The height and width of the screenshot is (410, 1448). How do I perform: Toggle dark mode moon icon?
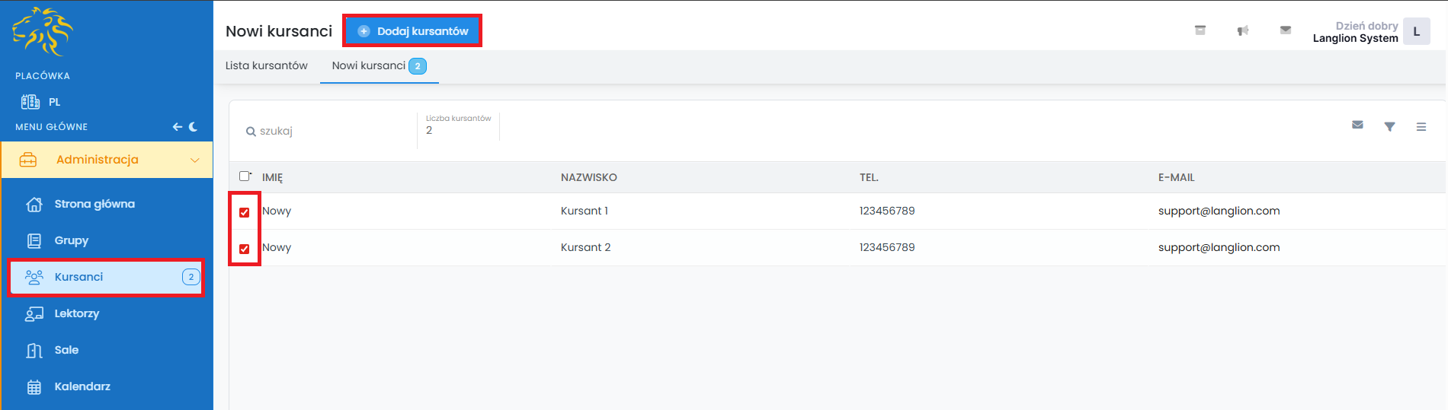[194, 127]
